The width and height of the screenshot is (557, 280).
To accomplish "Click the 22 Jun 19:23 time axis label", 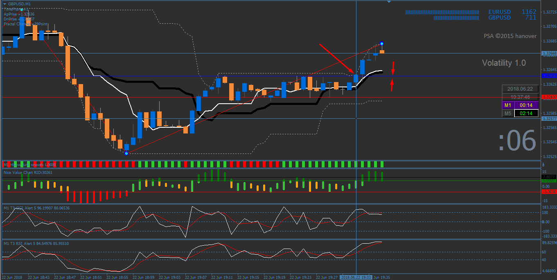I will click(x=300, y=277).
